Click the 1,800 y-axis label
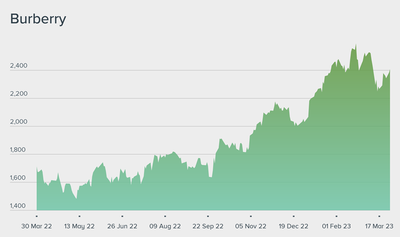This screenshot has width=400, height=237. click(18, 150)
